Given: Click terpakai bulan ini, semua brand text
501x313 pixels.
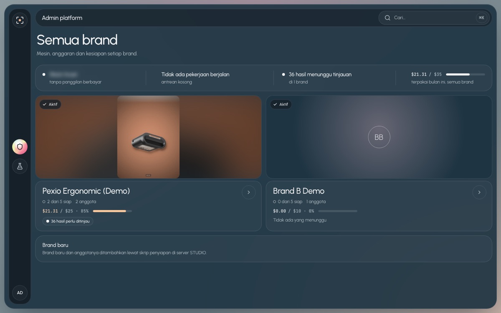Looking at the screenshot, I should pyautogui.click(x=442, y=82).
